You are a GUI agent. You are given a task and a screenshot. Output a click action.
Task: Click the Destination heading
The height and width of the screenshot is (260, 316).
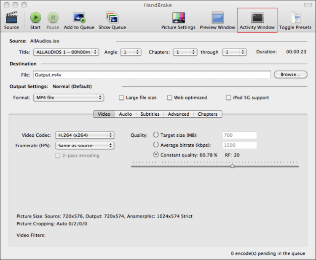point(23,64)
